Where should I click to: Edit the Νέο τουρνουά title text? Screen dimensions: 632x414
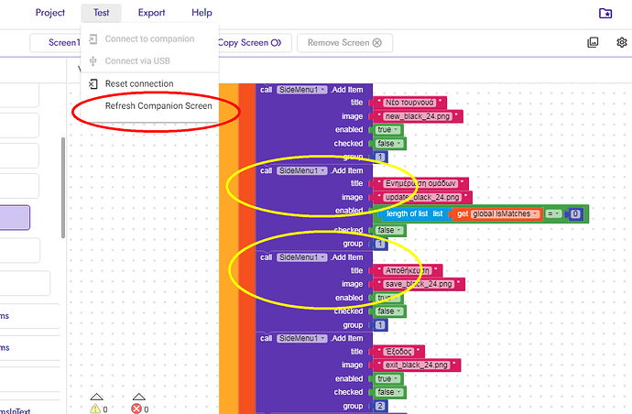(x=409, y=103)
